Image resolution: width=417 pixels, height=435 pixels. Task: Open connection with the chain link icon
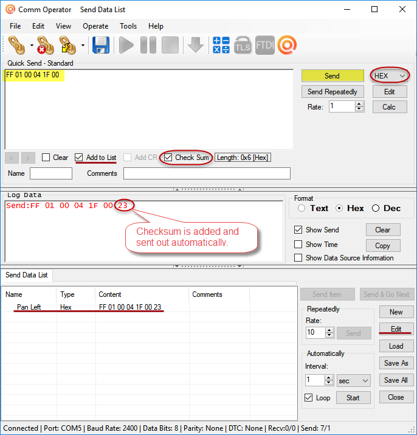coord(17,45)
